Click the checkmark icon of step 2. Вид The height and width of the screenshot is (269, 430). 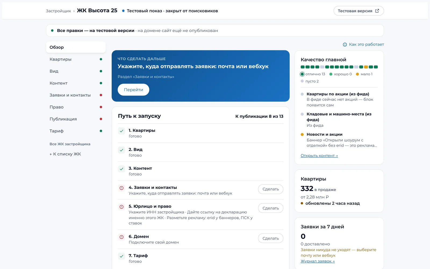(121, 150)
